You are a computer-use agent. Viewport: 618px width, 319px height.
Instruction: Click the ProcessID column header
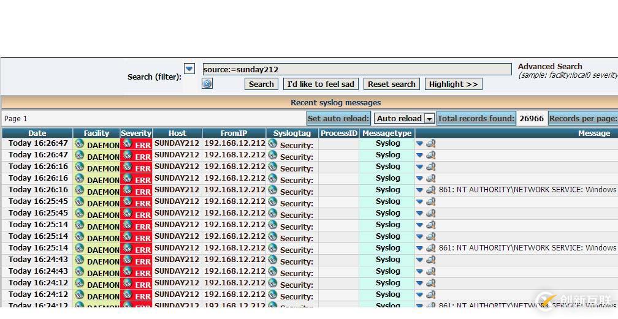point(338,133)
